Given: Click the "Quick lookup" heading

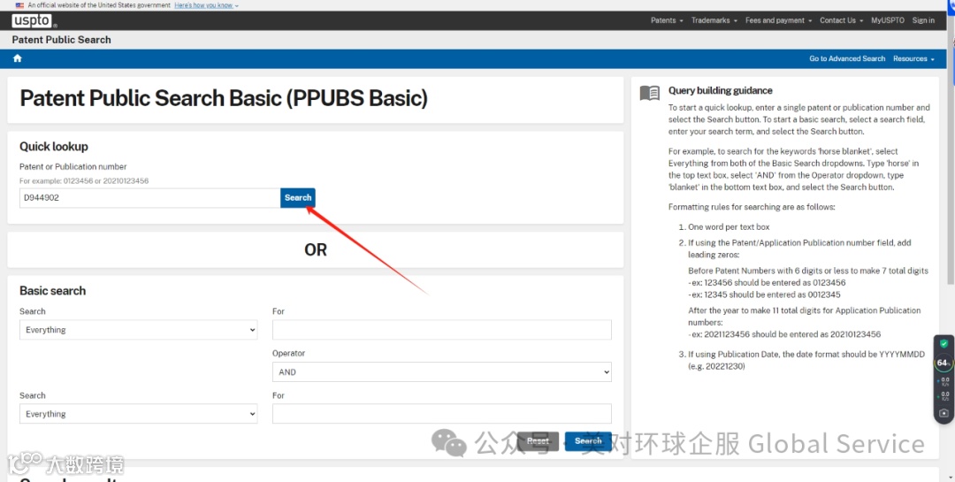Looking at the screenshot, I should [54, 146].
